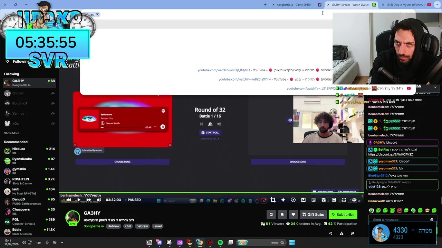442x248 pixels.
Task: Open the playback speed circular icon
Action: pyautogui.click(x=293, y=200)
